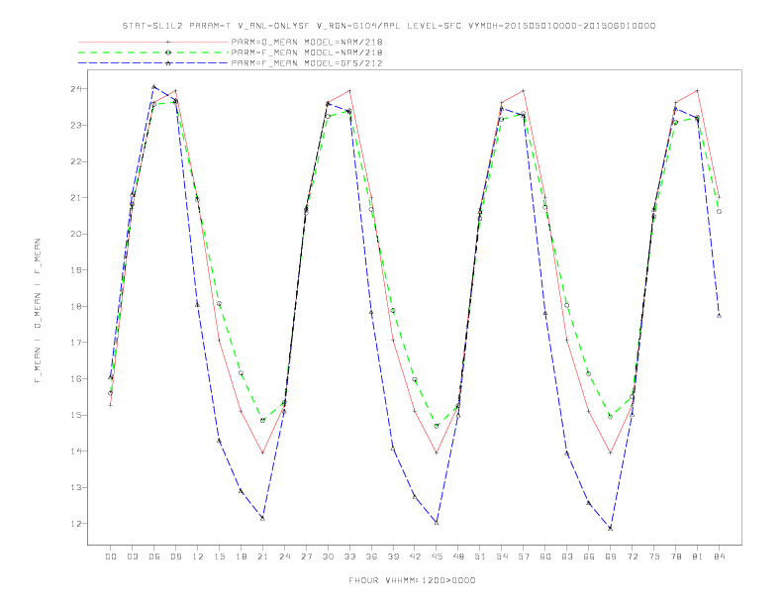Click the blue dashed legend line sample
Screen dimensions: 784x606
coord(153,63)
